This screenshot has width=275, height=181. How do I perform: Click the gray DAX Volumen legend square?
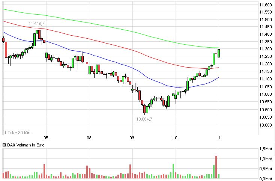[5, 145]
